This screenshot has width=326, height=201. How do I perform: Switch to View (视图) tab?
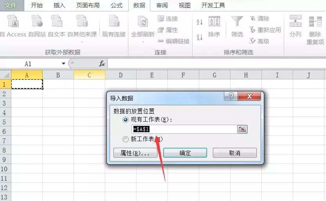click(x=185, y=5)
